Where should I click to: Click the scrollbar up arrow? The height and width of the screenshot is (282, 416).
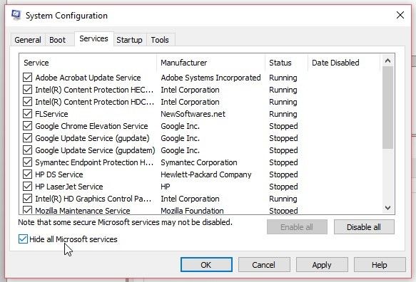pyautogui.click(x=387, y=61)
